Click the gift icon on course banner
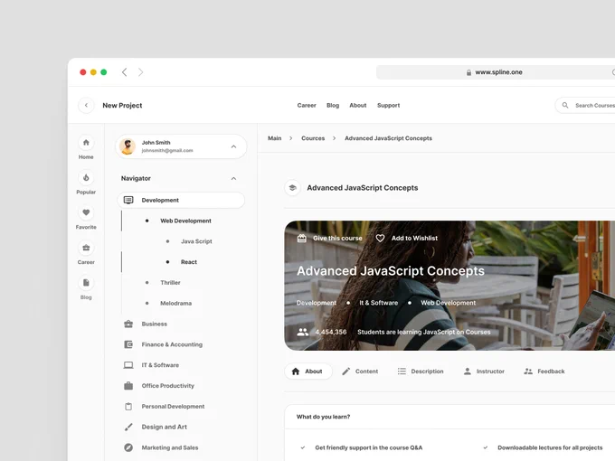Image resolution: width=615 pixels, height=461 pixels. (301, 238)
